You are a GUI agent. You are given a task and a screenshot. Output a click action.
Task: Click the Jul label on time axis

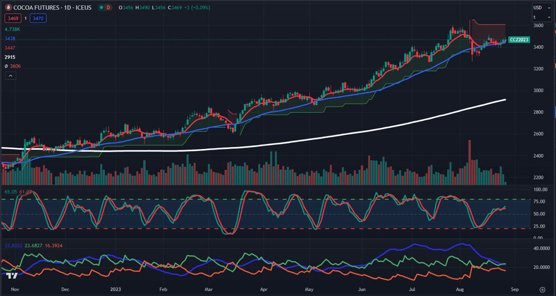tap(413, 289)
